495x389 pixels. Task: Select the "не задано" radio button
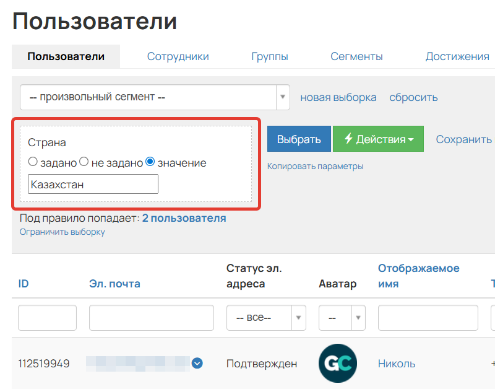[x=84, y=162]
